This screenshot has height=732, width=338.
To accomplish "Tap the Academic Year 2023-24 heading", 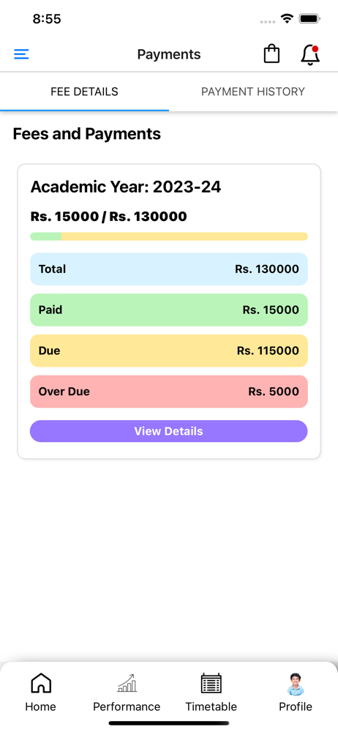I will [x=126, y=187].
